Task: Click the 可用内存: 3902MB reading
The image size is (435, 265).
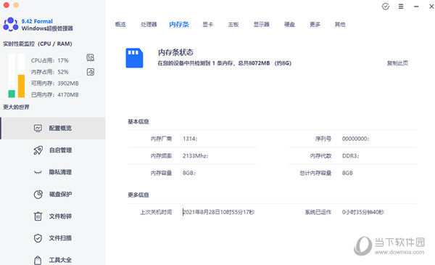Action: click(x=54, y=83)
